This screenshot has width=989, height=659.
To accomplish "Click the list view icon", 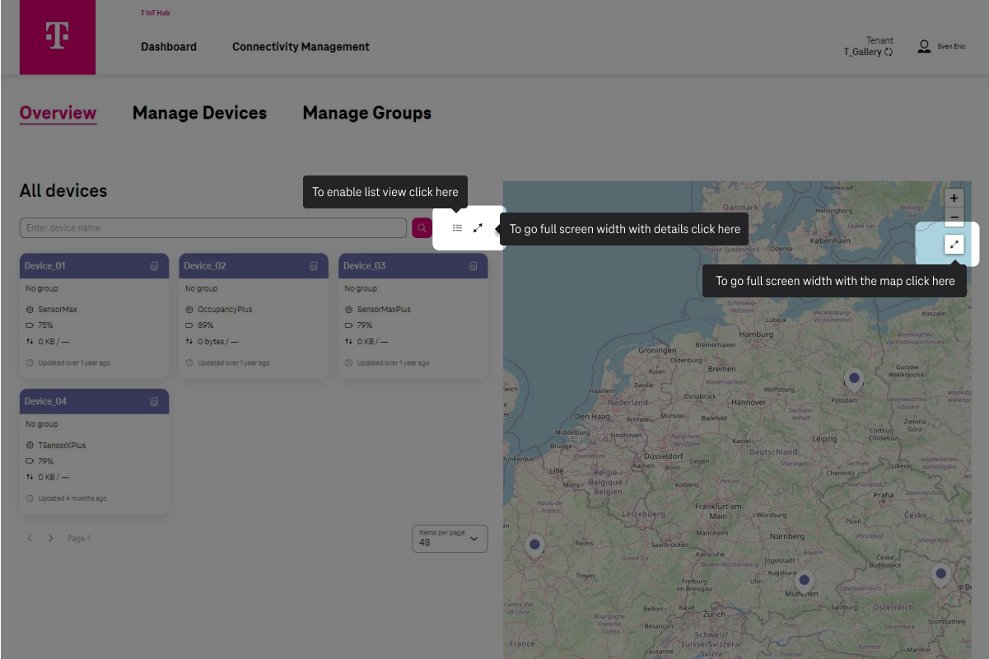I will point(457,228).
